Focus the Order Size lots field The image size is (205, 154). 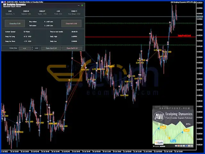point(25,48)
